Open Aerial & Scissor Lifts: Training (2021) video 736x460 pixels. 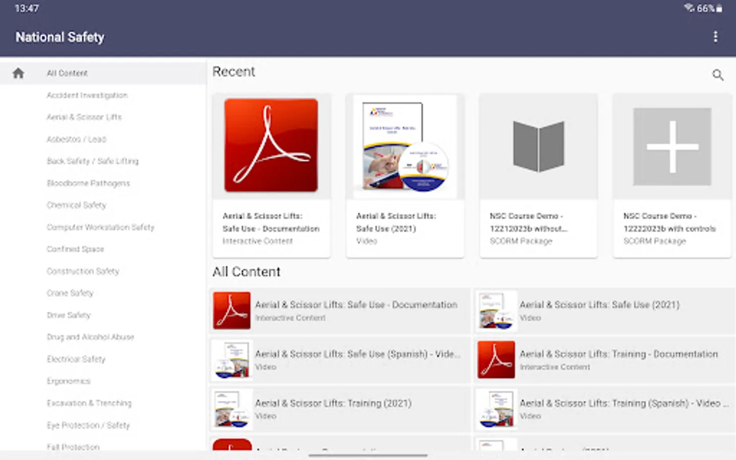coord(333,403)
